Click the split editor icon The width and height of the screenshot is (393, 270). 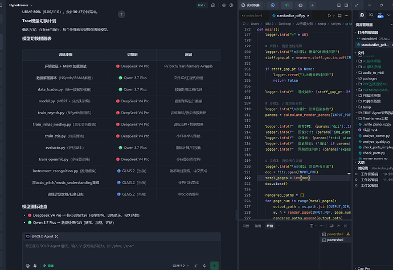pyautogui.click(x=339, y=15)
